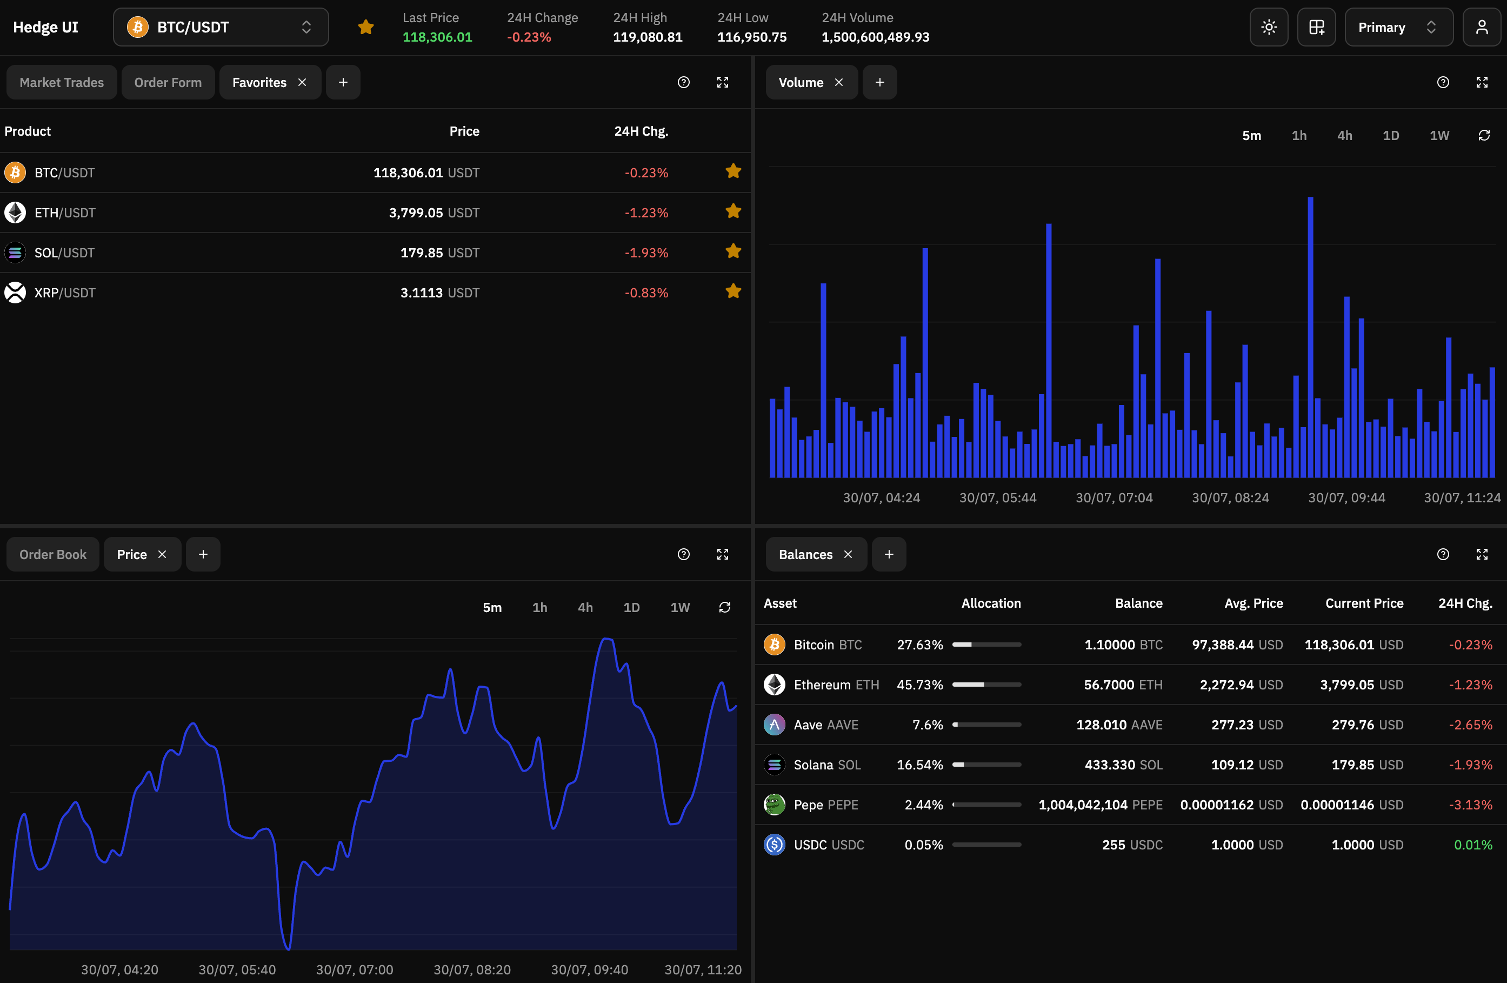The height and width of the screenshot is (983, 1507).
Task: Expand the Favorites panel to fullscreen
Action: [723, 82]
